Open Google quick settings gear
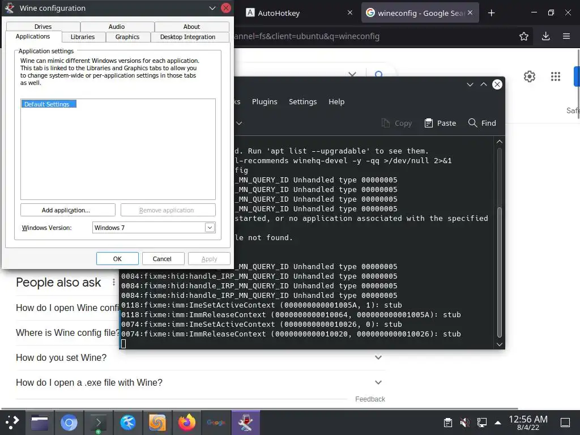580x435 pixels. tap(530, 76)
